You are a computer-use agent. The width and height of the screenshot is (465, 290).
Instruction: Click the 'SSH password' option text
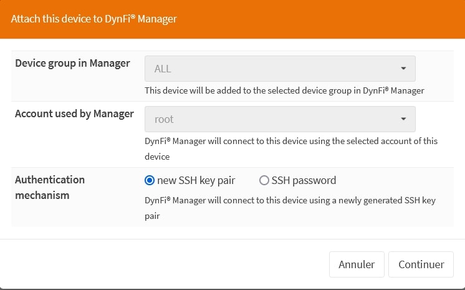304,180
